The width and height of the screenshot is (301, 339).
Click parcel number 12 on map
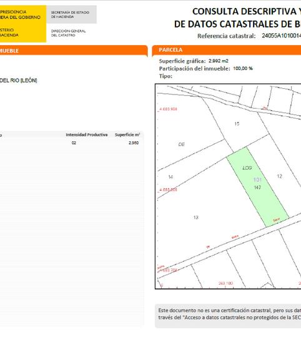[x=279, y=176]
